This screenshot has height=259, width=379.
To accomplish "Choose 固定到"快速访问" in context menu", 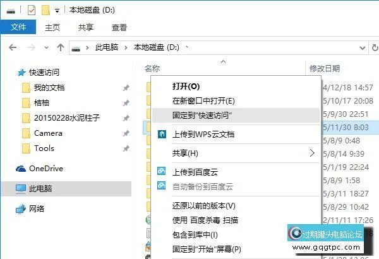I will click(236, 116).
